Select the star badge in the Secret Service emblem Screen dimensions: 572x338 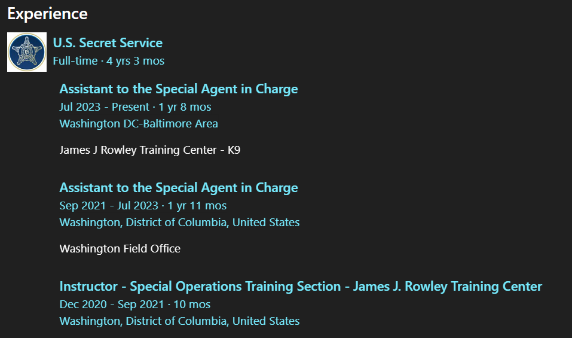[x=27, y=51]
